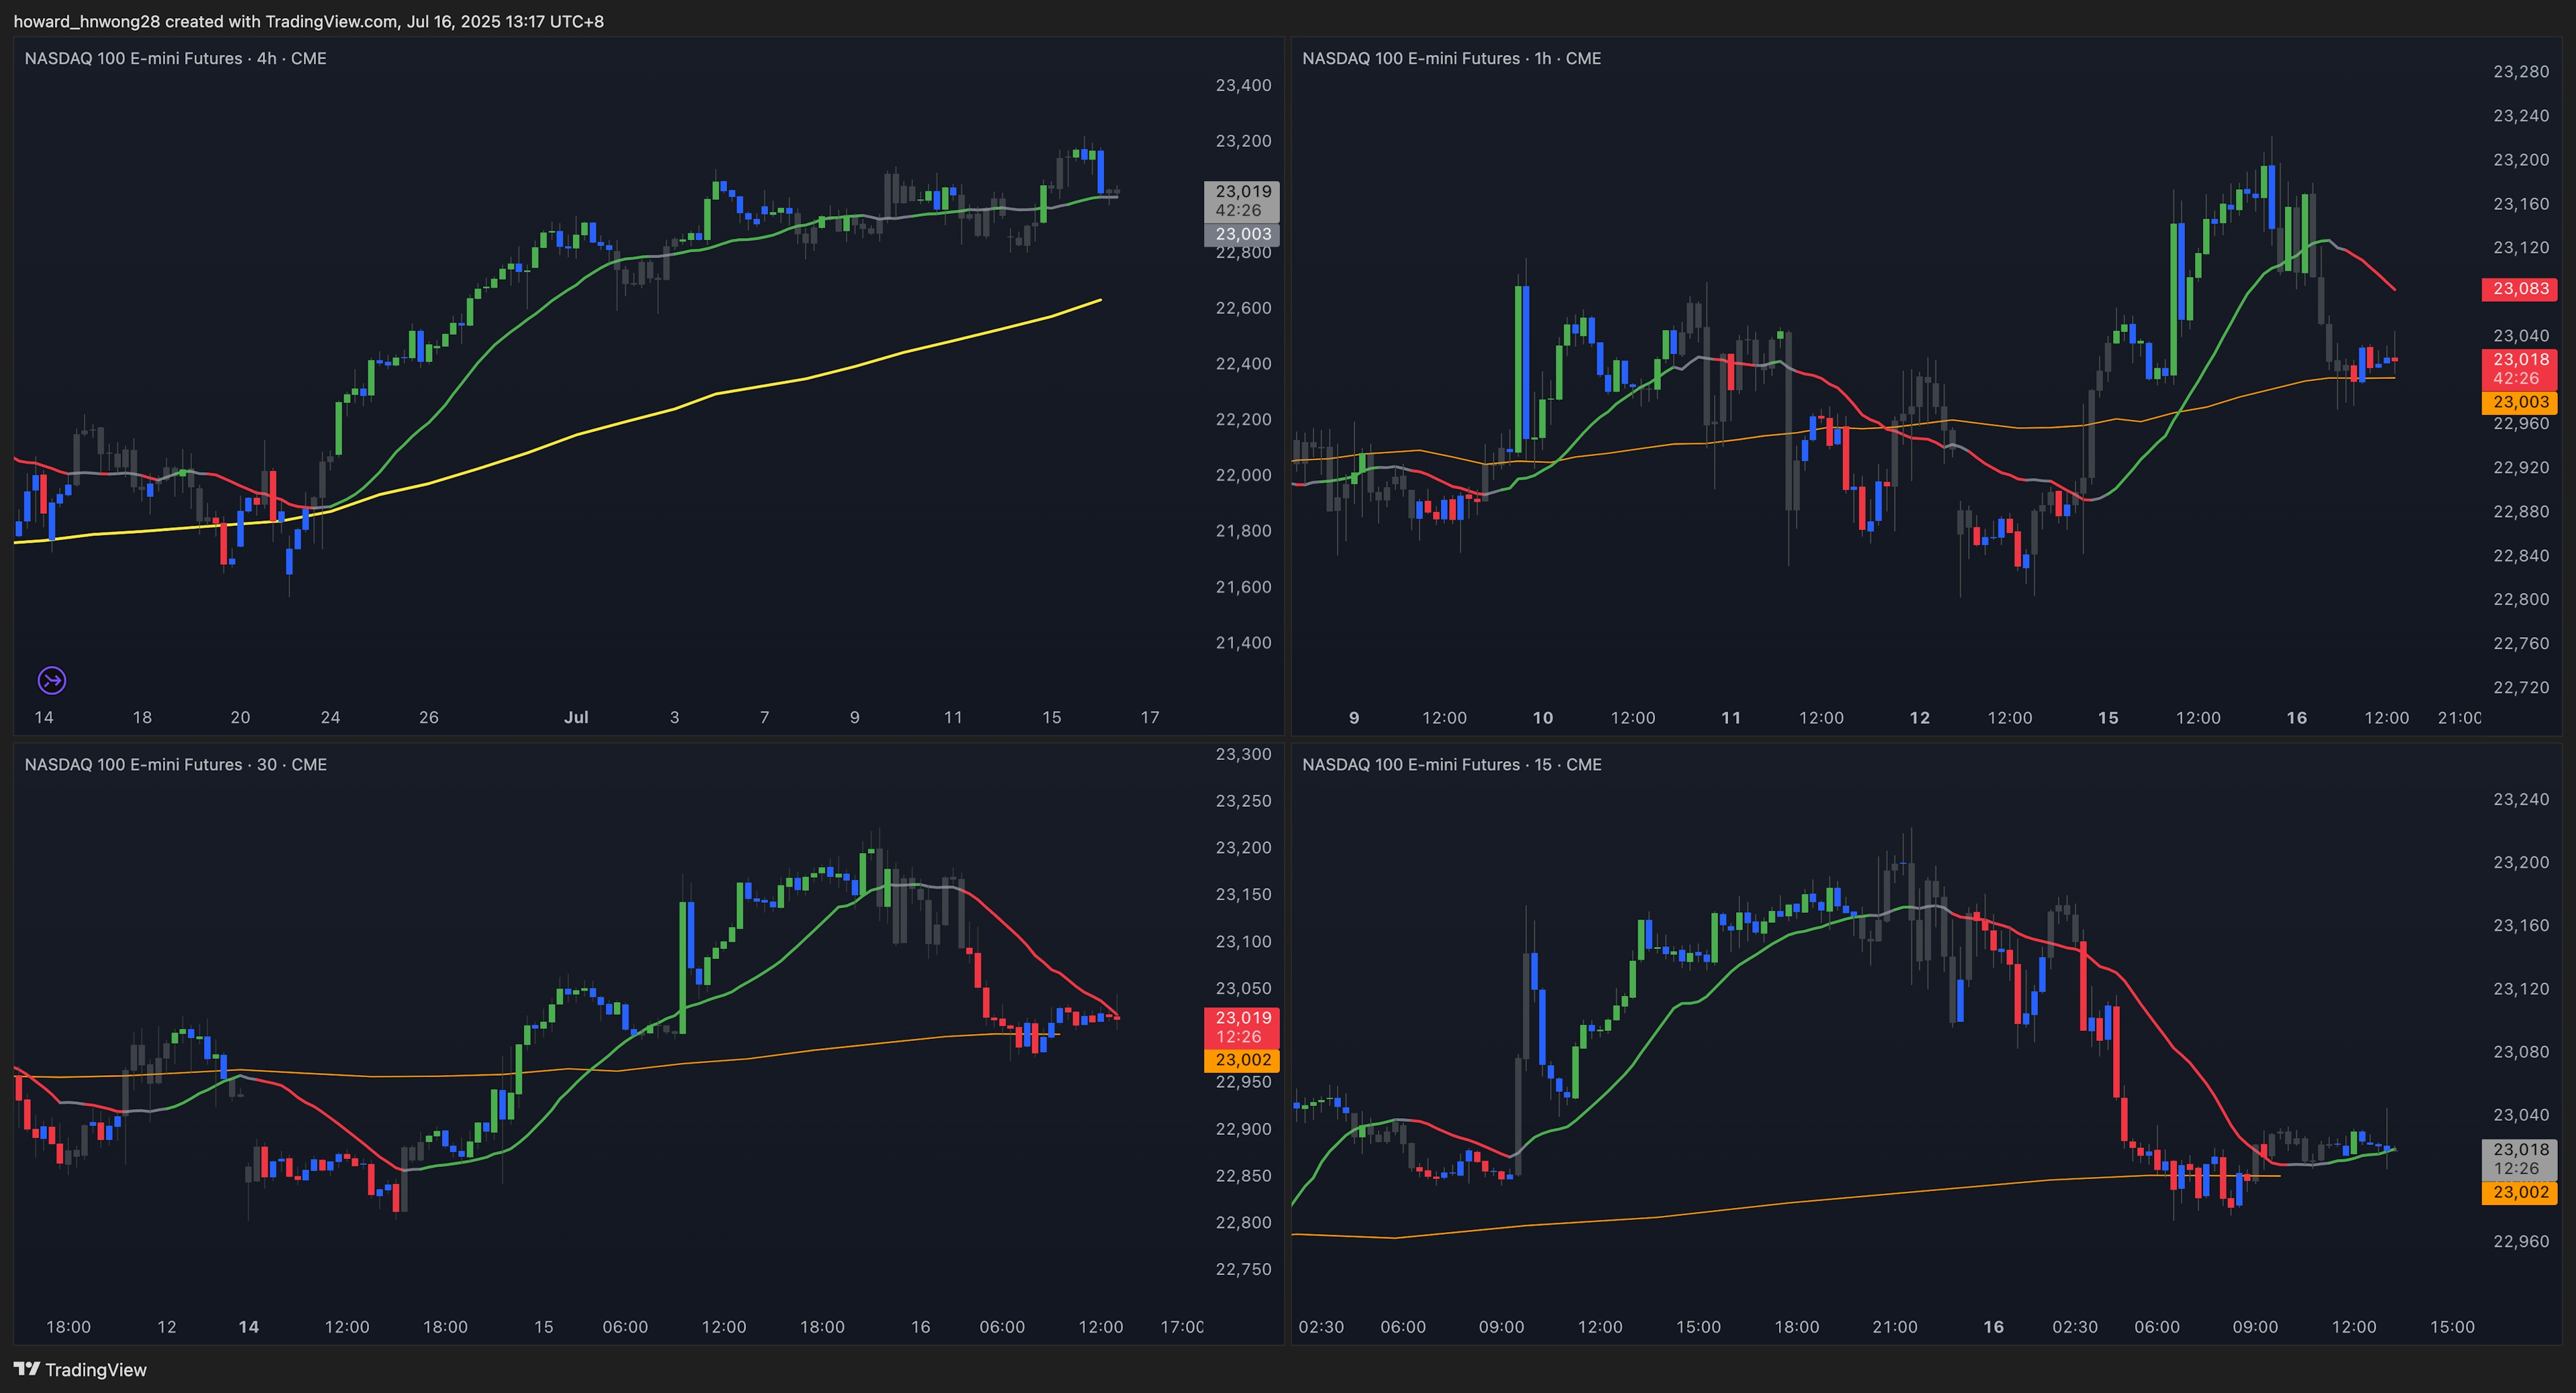Click the red 23,018 price label on 1h chart
2576x1393 pixels.
pos(2520,368)
